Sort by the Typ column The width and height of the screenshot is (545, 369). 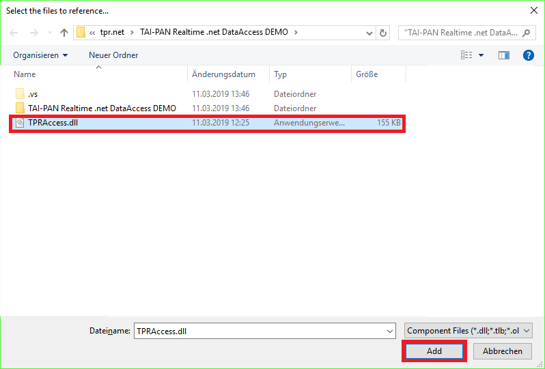310,74
